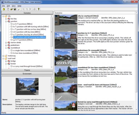139x115 pixels.
Task: Click the yellow database cylinder toolbar icon
Action: coord(4,9)
